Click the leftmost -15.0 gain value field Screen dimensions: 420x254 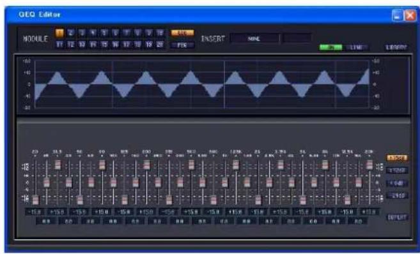35,212
